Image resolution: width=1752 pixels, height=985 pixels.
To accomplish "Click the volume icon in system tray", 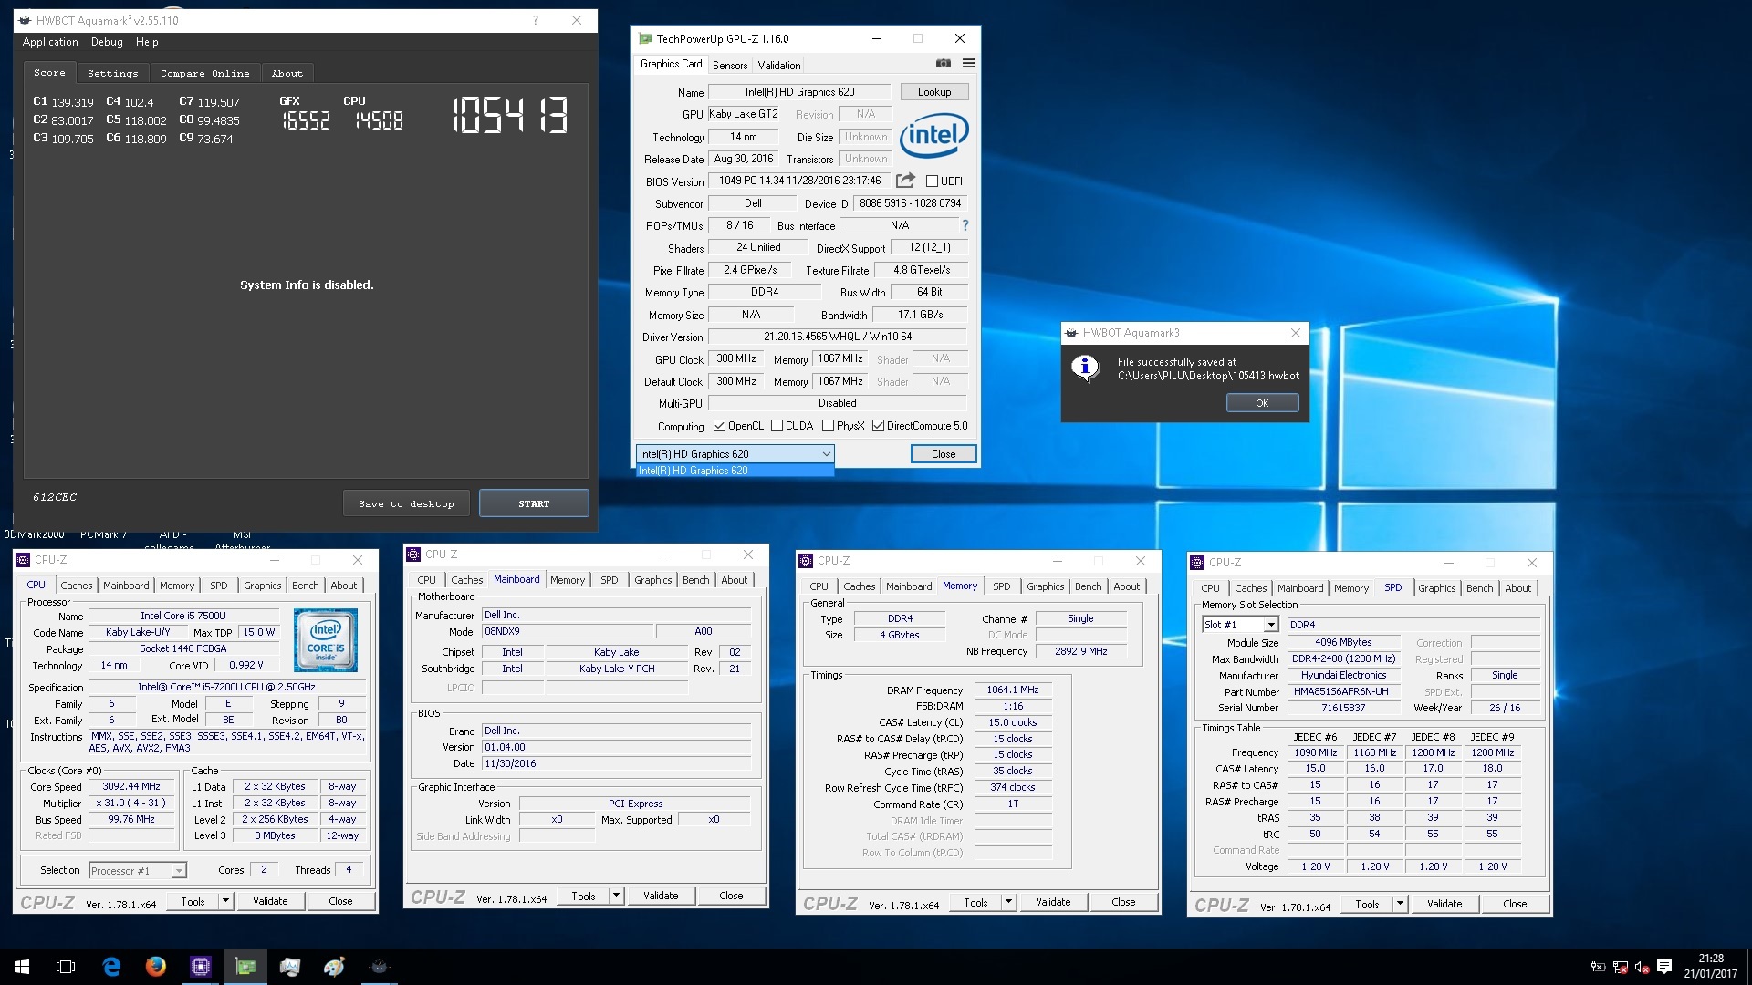I will pyautogui.click(x=1642, y=967).
